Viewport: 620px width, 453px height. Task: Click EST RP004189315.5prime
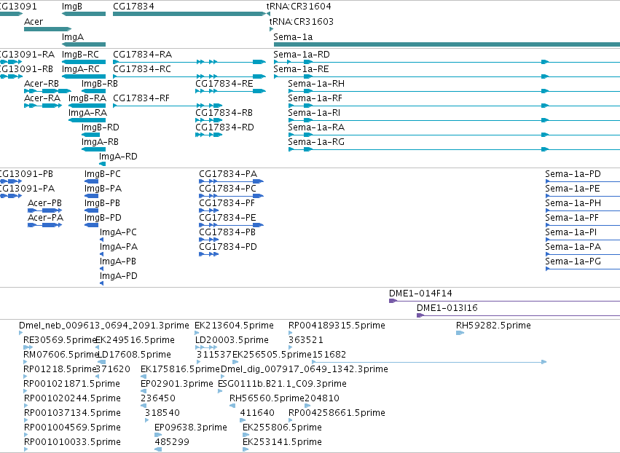click(291, 333)
